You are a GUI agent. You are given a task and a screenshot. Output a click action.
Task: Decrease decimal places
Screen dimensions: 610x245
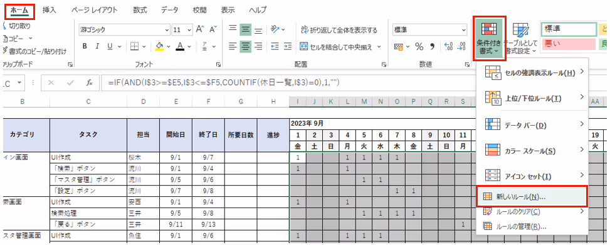461,47
